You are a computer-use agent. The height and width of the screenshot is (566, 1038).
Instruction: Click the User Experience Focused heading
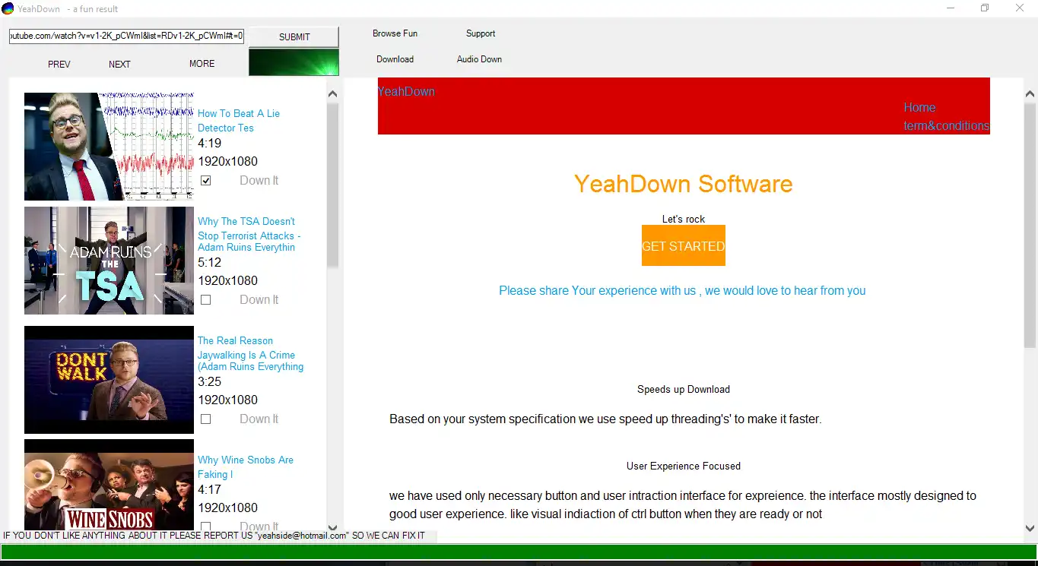pos(683,466)
